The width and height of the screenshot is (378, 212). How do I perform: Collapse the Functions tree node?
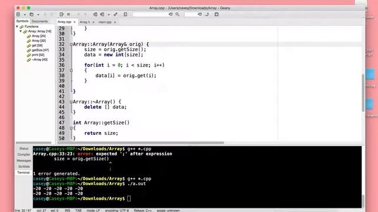click(x=17, y=26)
